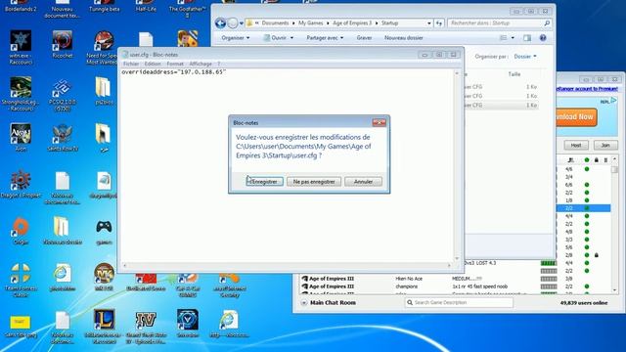The height and width of the screenshot is (352, 626).
Task: Click Documents in the Explorer address path
Action: coord(275,23)
